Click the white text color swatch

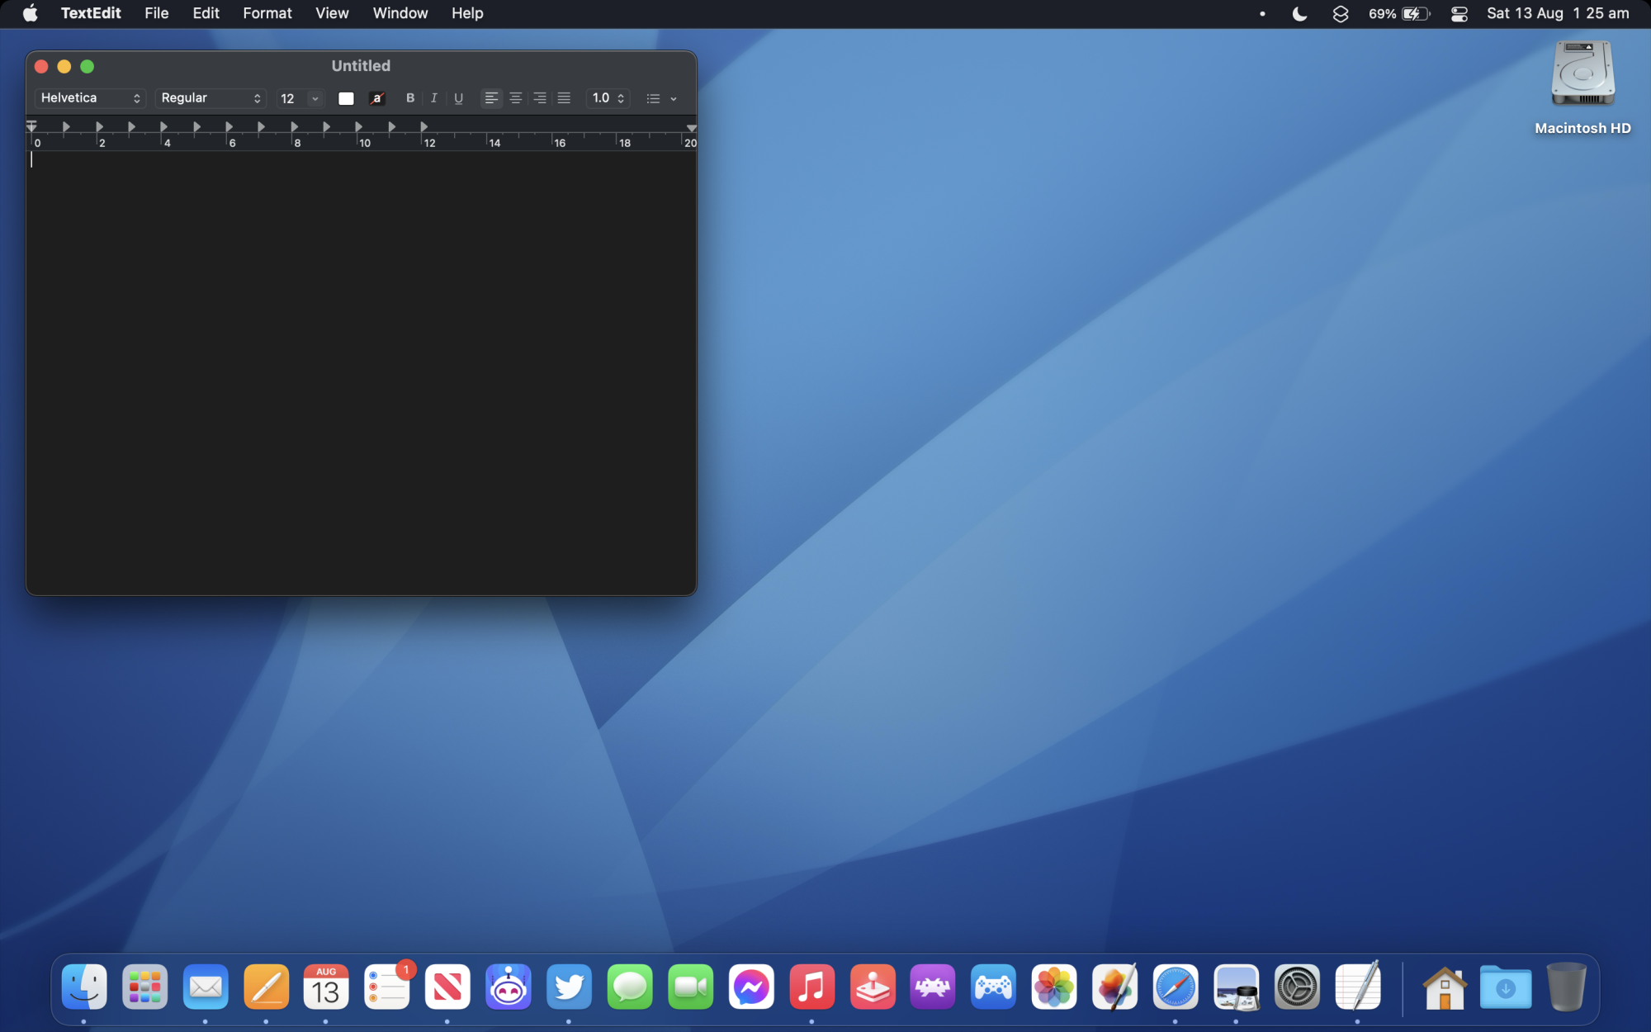(346, 98)
